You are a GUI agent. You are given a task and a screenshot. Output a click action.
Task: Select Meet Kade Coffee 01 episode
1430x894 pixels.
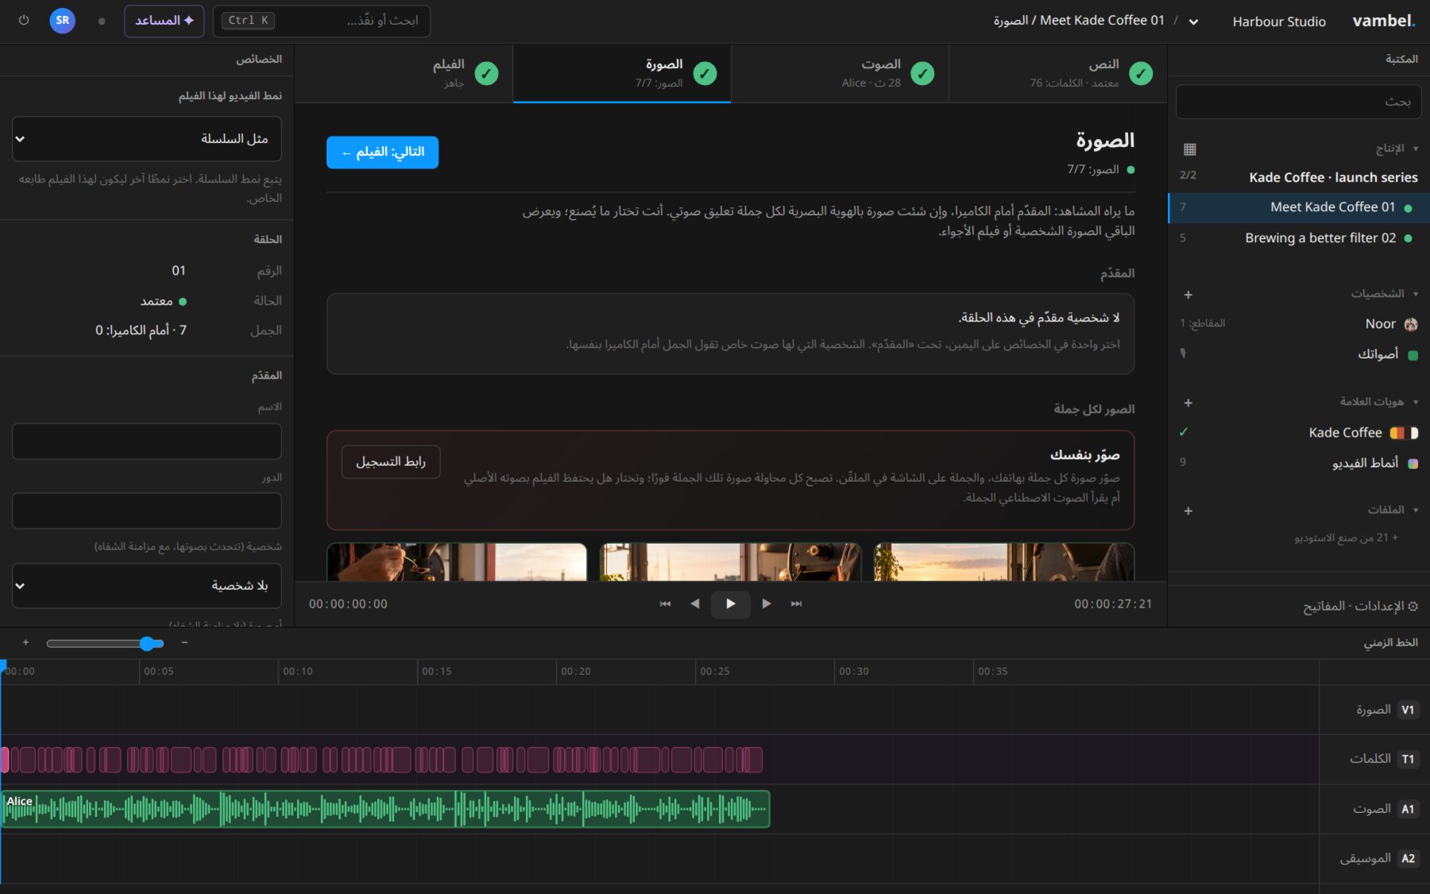[1298, 207]
